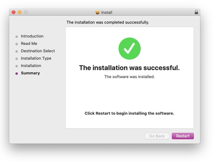
Task: Minimize the window using the yellow button
Action: coord(20,12)
